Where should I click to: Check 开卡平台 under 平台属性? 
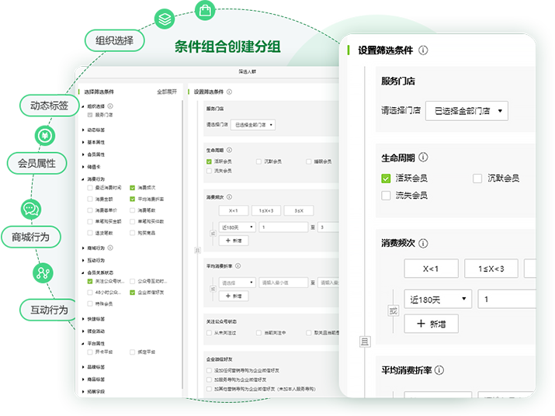(x=90, y=352)
